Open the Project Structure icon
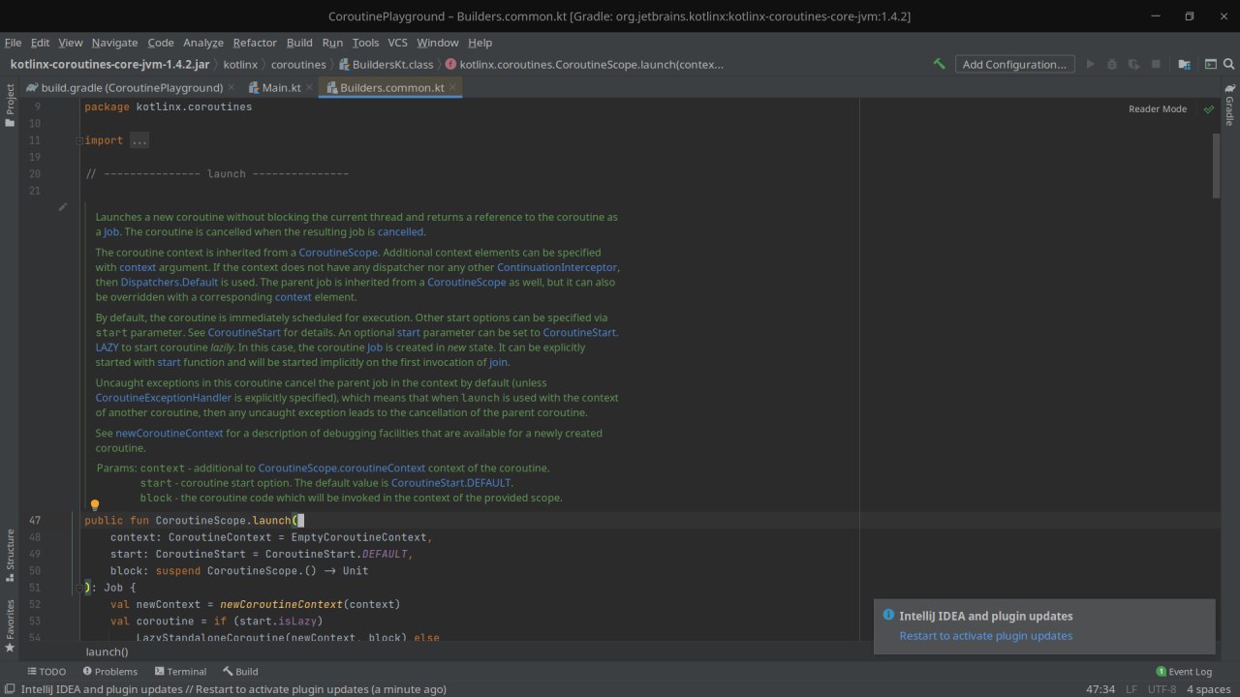This screenshot has width=1240, height=697. 1184,64
